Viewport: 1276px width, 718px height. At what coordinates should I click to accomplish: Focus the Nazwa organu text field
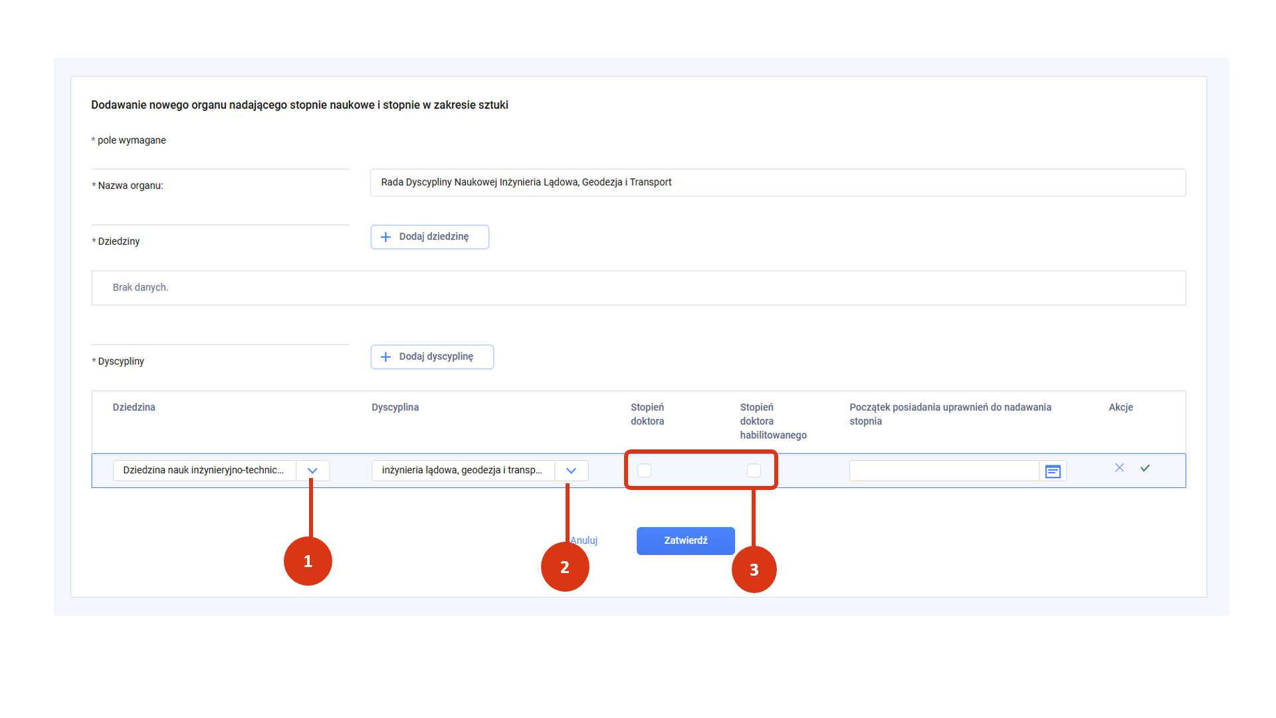tap(778, 182)
